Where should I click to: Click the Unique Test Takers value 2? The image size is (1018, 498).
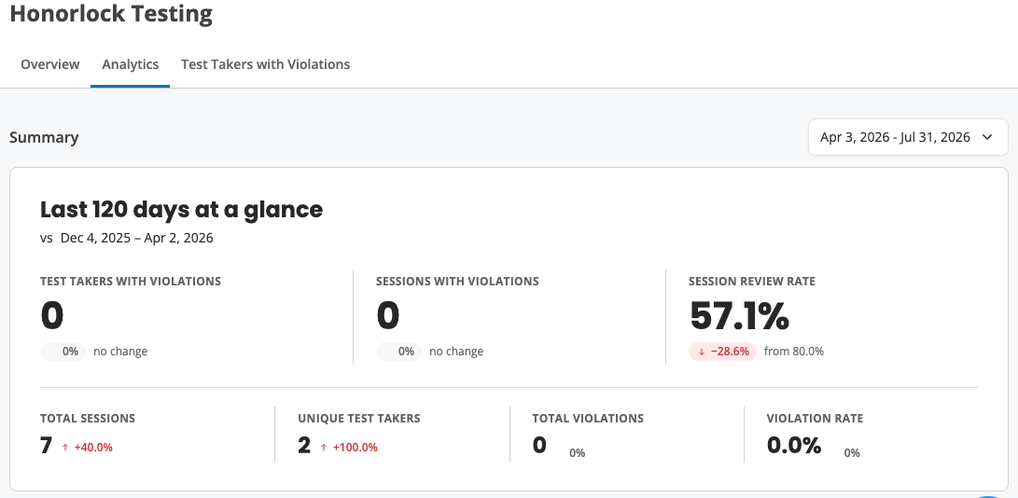pos(304,446)
